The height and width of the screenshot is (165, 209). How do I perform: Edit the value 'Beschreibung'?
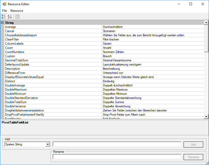pos(153,69)
